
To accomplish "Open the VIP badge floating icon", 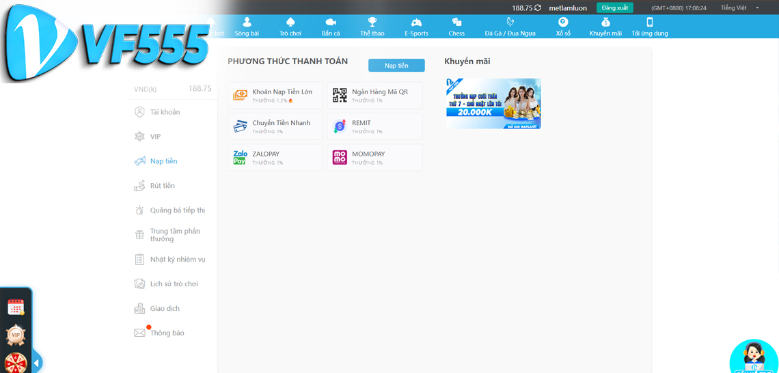I will pos(16,335).
